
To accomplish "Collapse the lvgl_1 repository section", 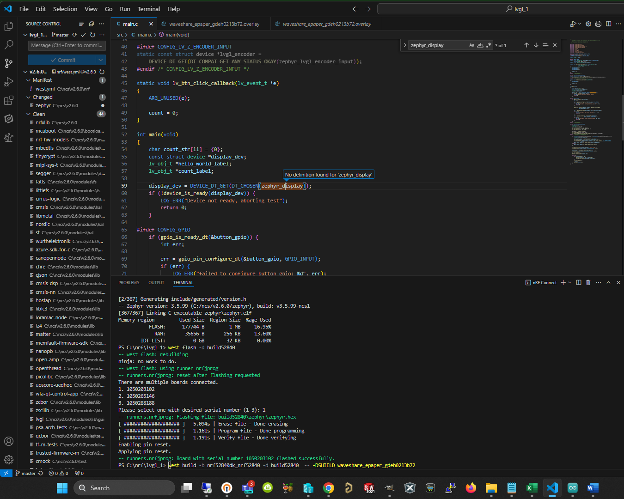I will coord(25,35).
